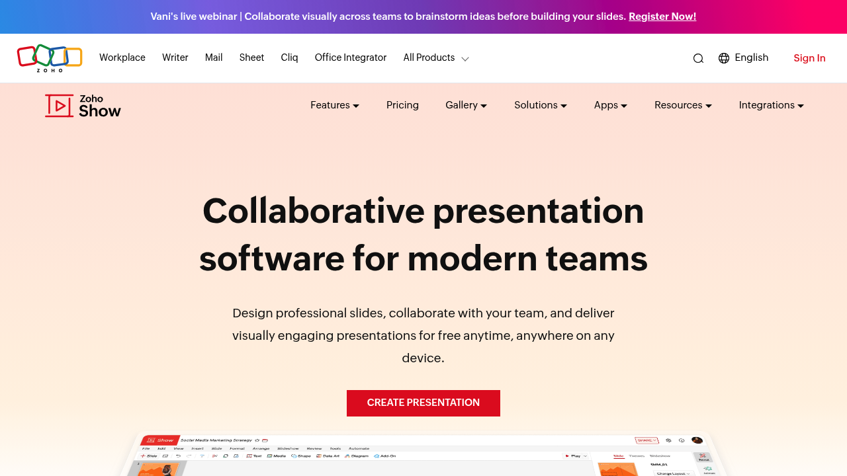This screenshot has height=476, width=847.
Task: Open the Media insert tool
Action: point(277,456)
